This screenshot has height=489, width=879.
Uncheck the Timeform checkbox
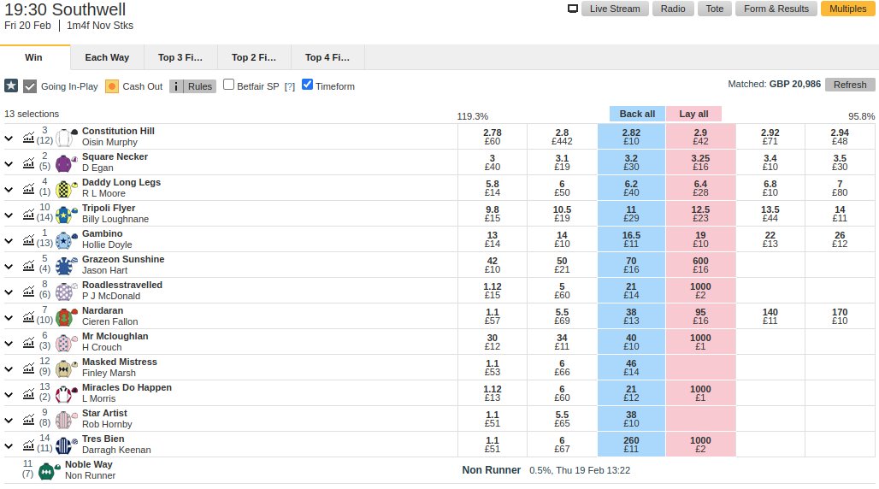point(307,85)
